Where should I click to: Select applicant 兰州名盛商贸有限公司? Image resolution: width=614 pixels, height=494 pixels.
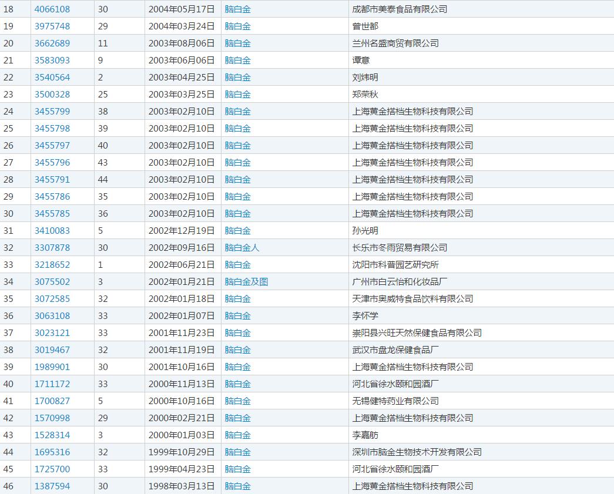click(395, 43)
